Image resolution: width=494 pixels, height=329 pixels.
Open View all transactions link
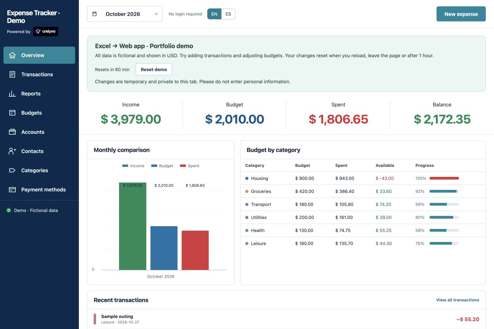(458, 300)
